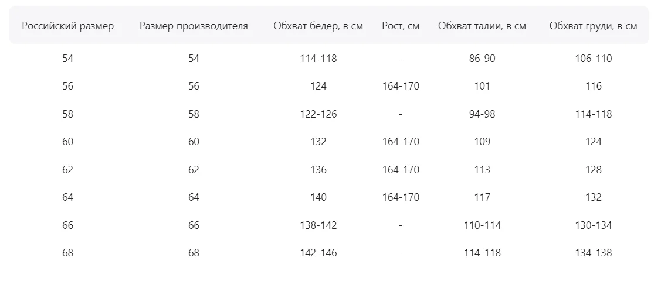Click height 164-170 in size 56 row
The height and width of the screenshot is (281, 661).
[401, 86]
